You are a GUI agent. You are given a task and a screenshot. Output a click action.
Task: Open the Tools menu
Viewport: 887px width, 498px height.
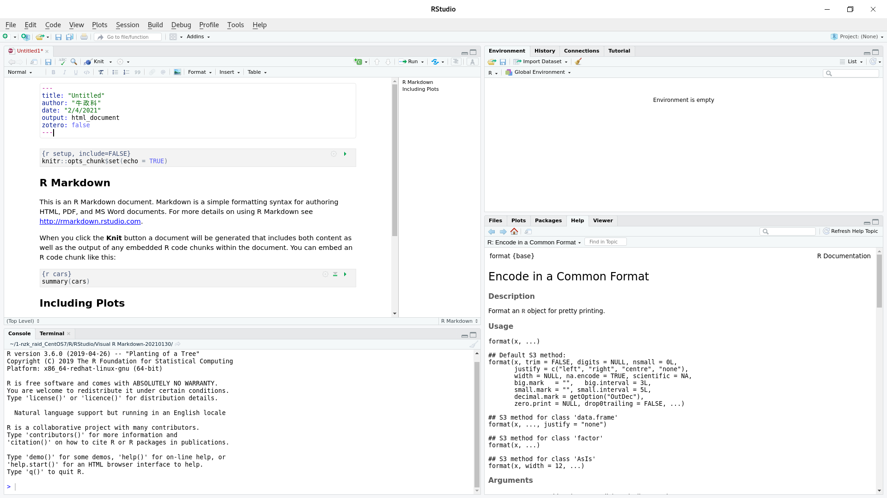pyautogui.click(x=235, y=25)
